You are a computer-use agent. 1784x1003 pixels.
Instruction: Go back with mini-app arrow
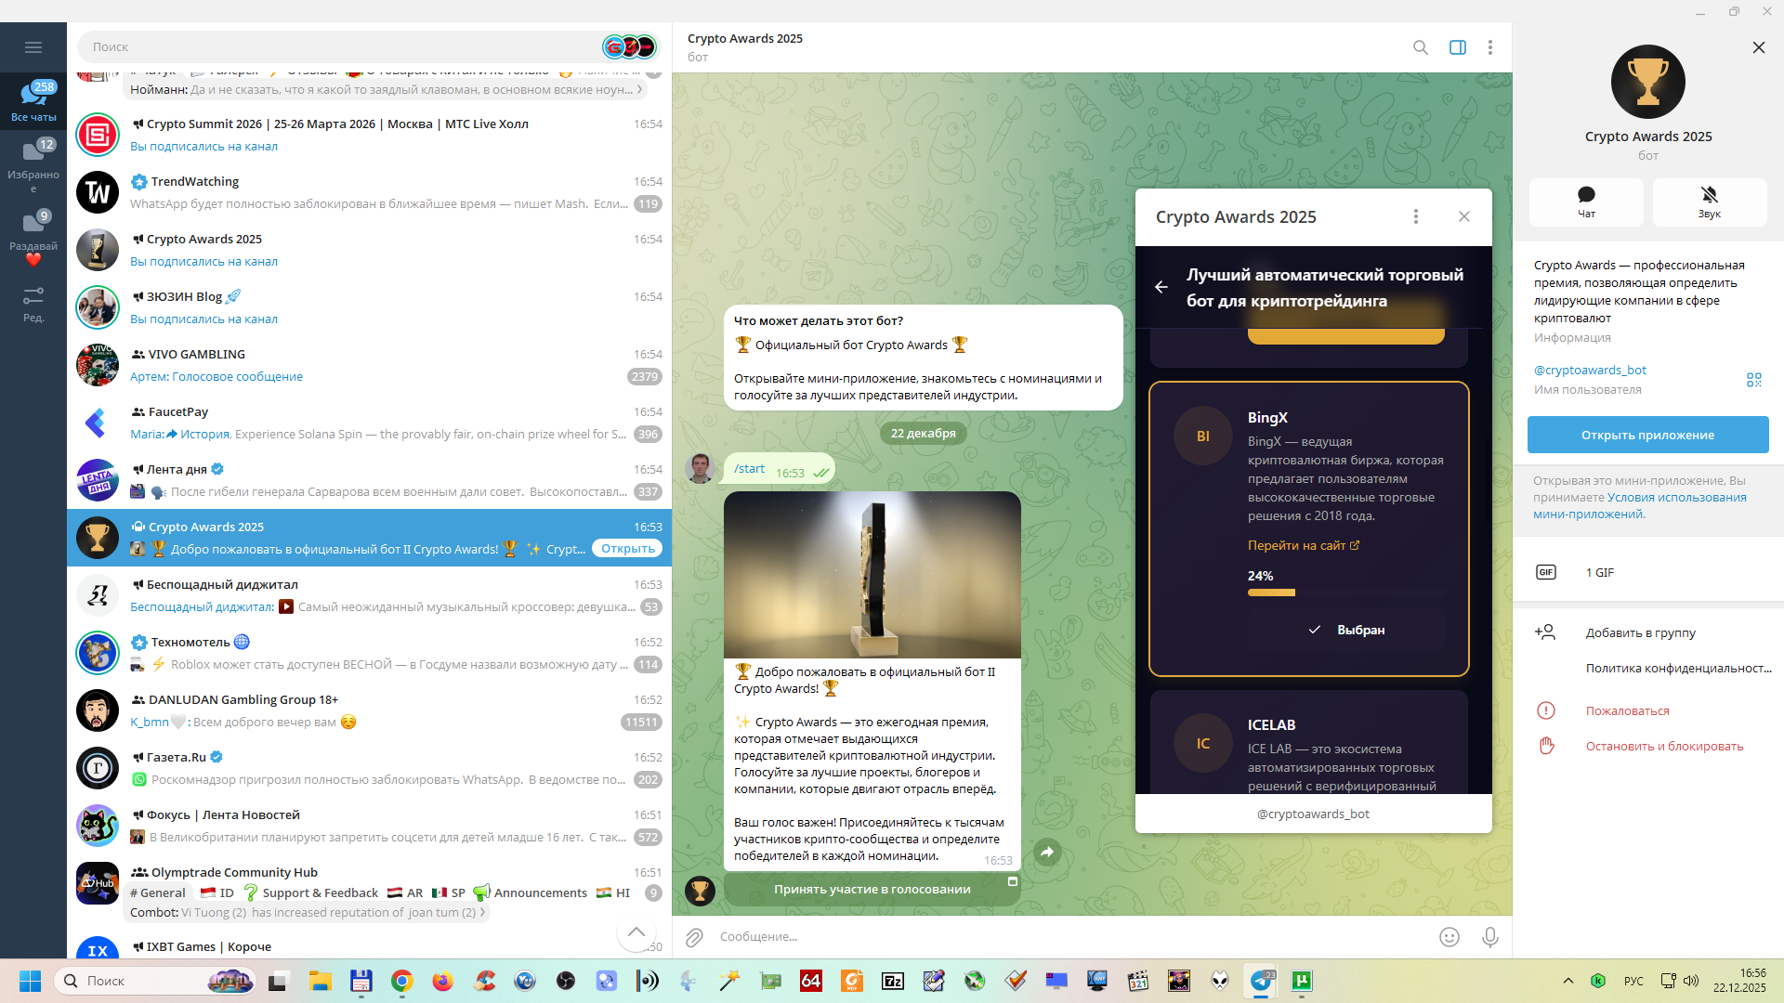[x=1161, y=287]
